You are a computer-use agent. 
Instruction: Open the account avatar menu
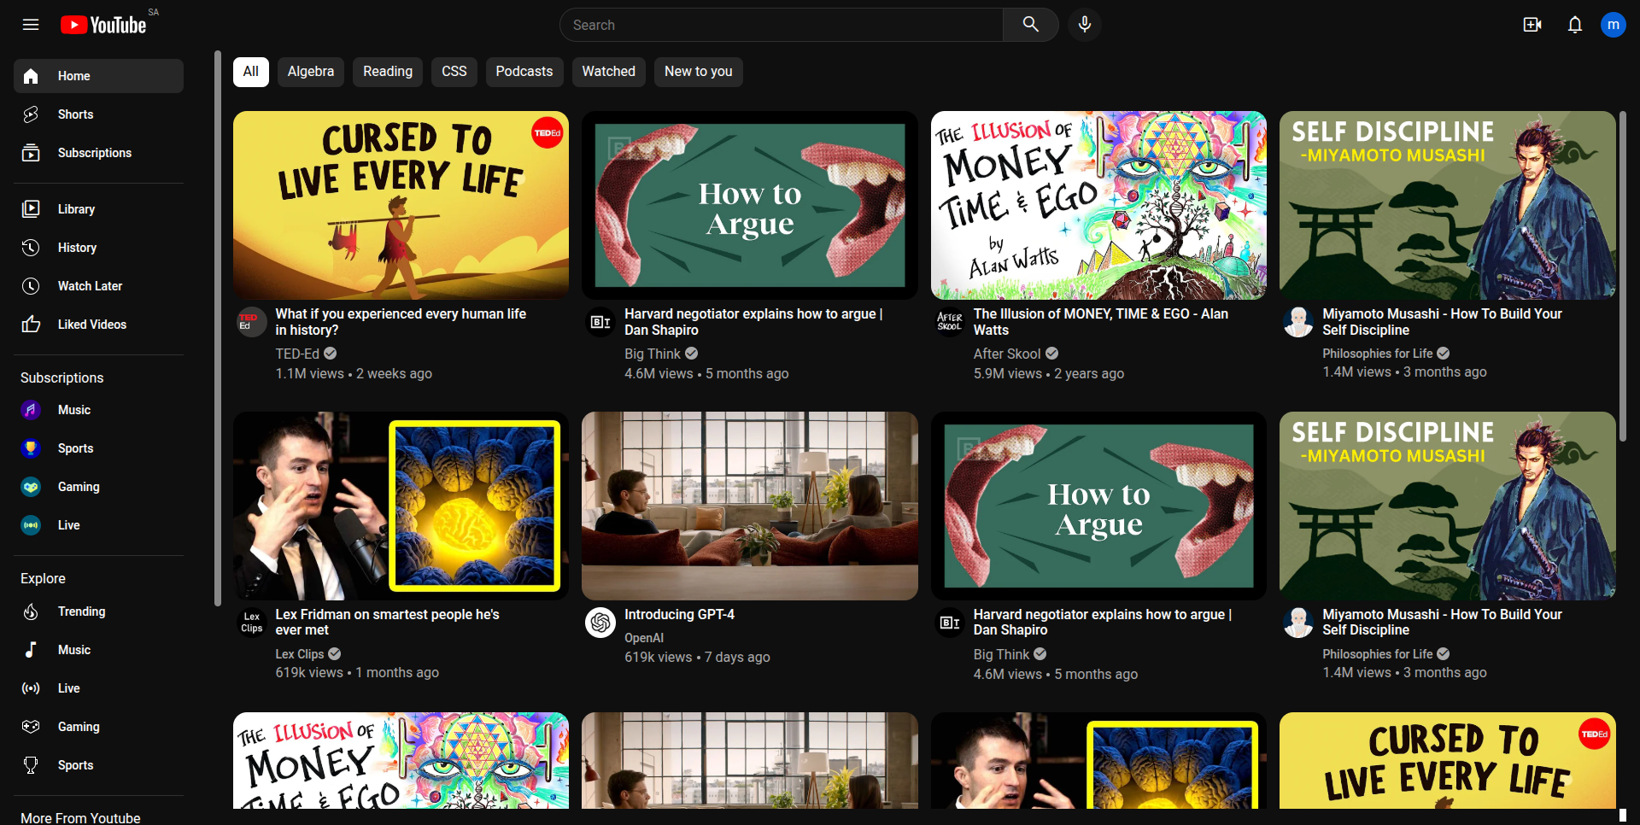coord(1613,25)
